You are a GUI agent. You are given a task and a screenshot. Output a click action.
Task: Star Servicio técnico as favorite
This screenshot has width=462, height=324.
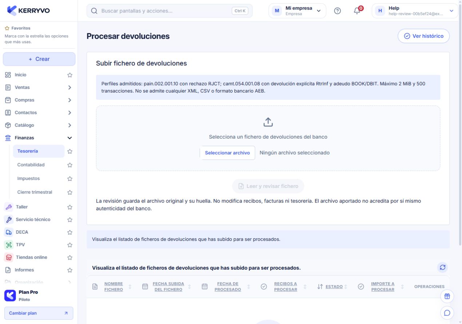pos(70,220)
